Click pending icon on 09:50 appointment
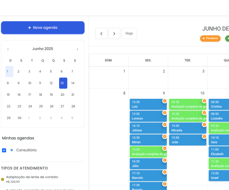The width and height of the screenshot is (229, 190). (204, 101)
